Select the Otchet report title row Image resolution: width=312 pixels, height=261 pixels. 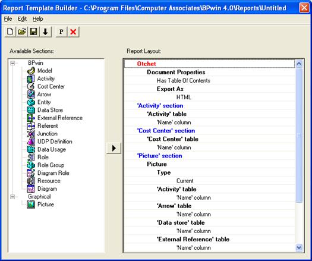click(x=209, y=64)
